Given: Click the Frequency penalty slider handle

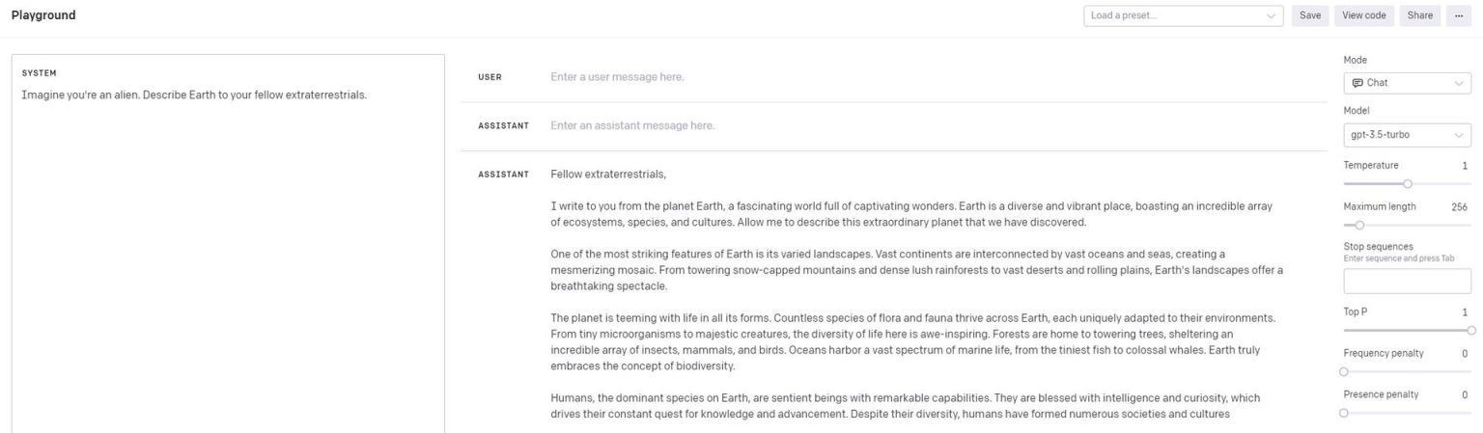Looking at the screenshot, I should click(x=1344, y=371).
